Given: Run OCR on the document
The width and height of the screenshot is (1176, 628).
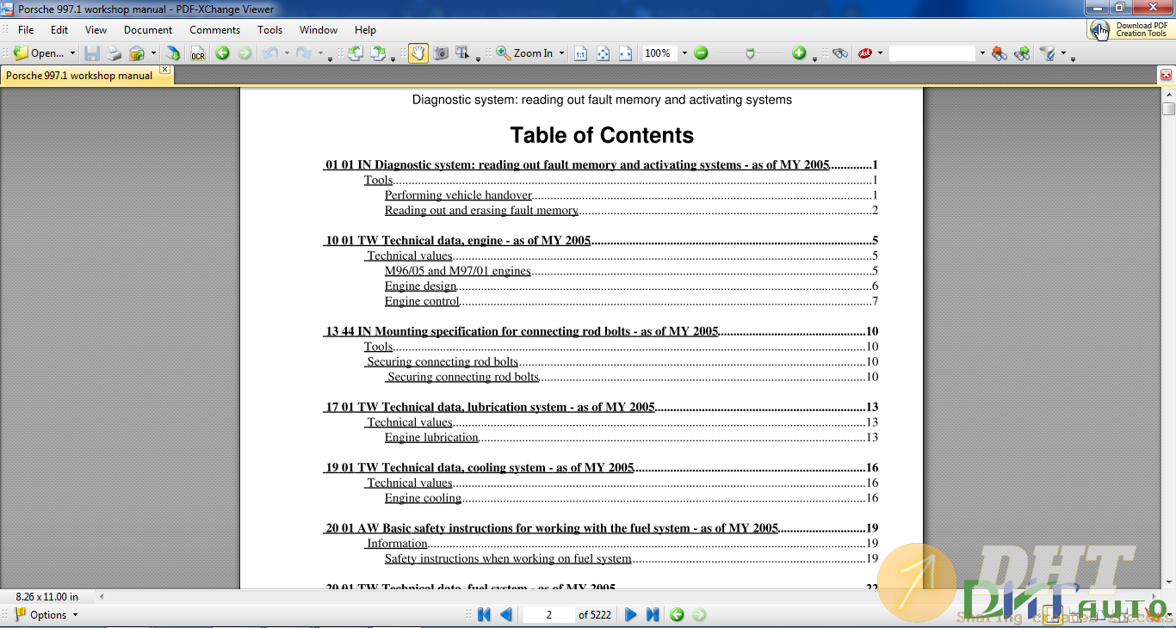Looking at the screenshot, I should pos(198,53).
